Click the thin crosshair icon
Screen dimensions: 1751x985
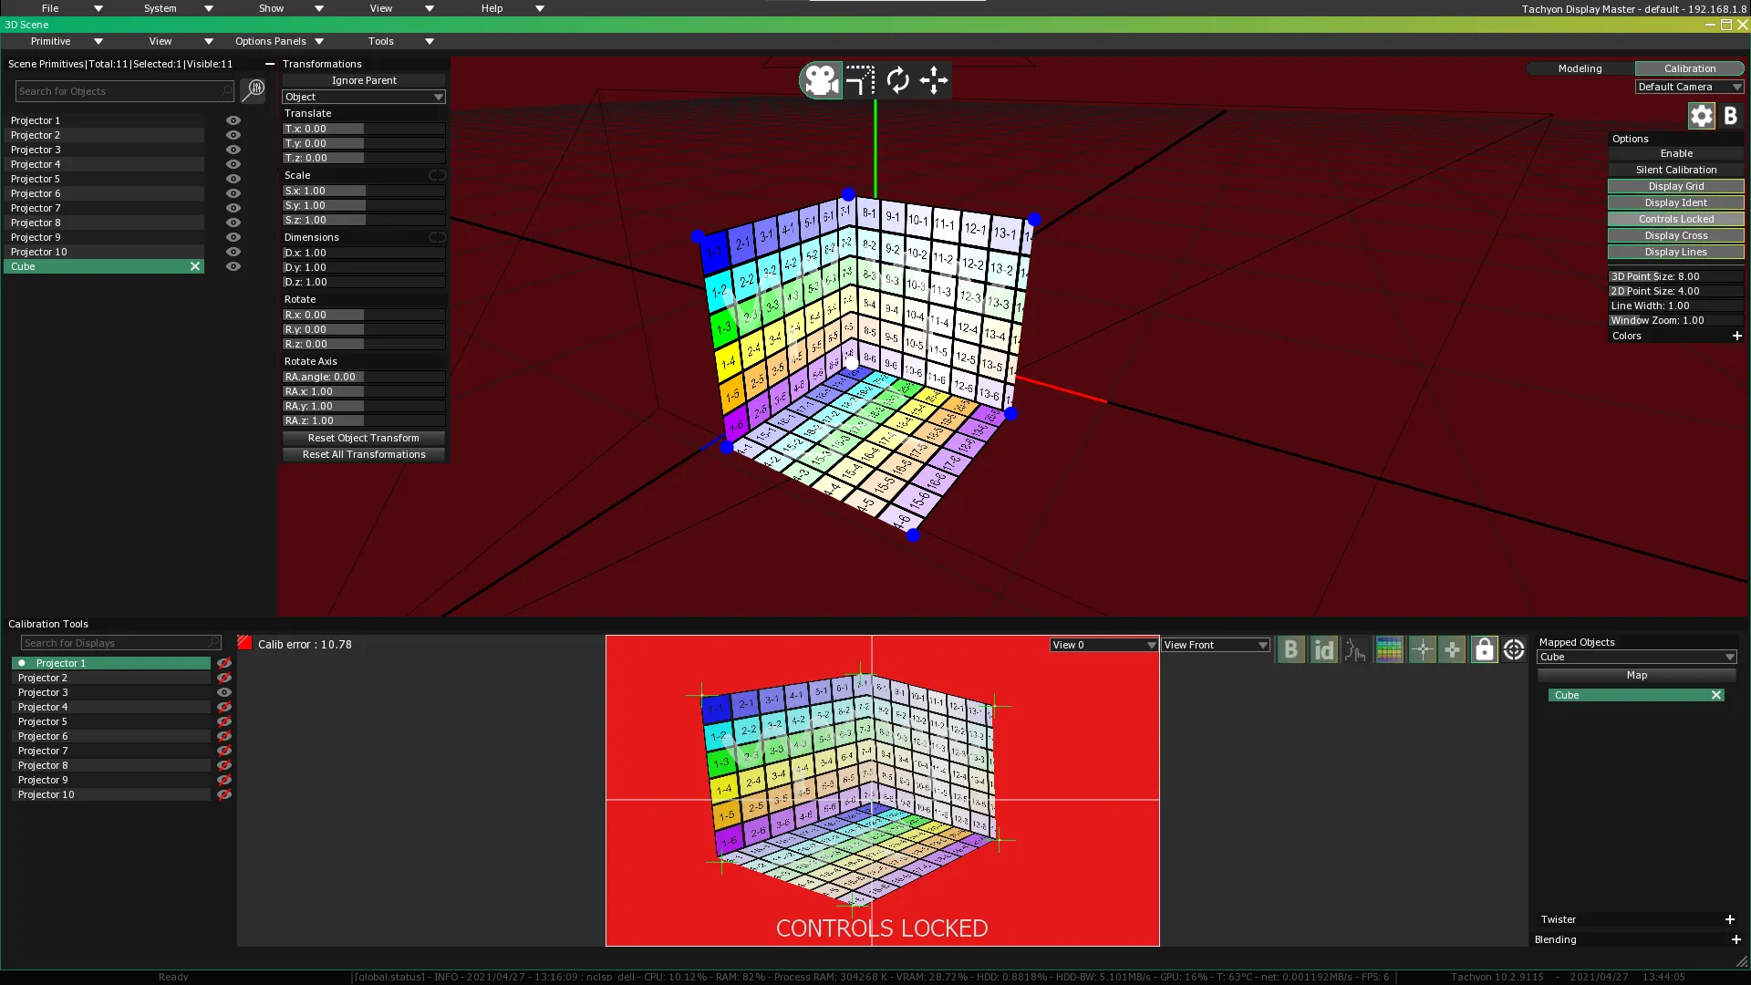point(1422,649)
